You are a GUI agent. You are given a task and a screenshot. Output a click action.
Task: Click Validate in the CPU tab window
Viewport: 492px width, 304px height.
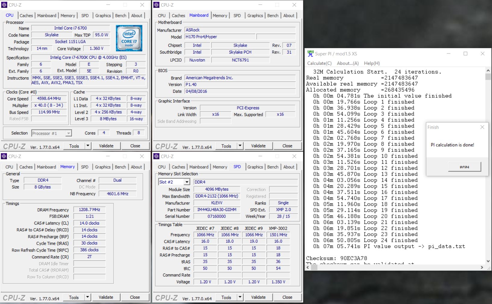pos(106,146)
